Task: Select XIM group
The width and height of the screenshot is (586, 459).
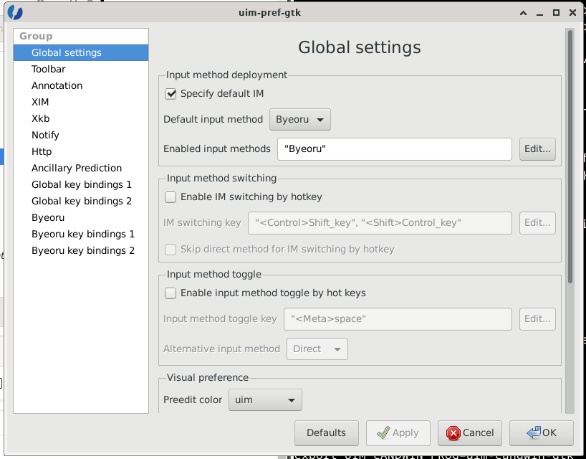Action: pyautogui.click(x=81, y=102)
